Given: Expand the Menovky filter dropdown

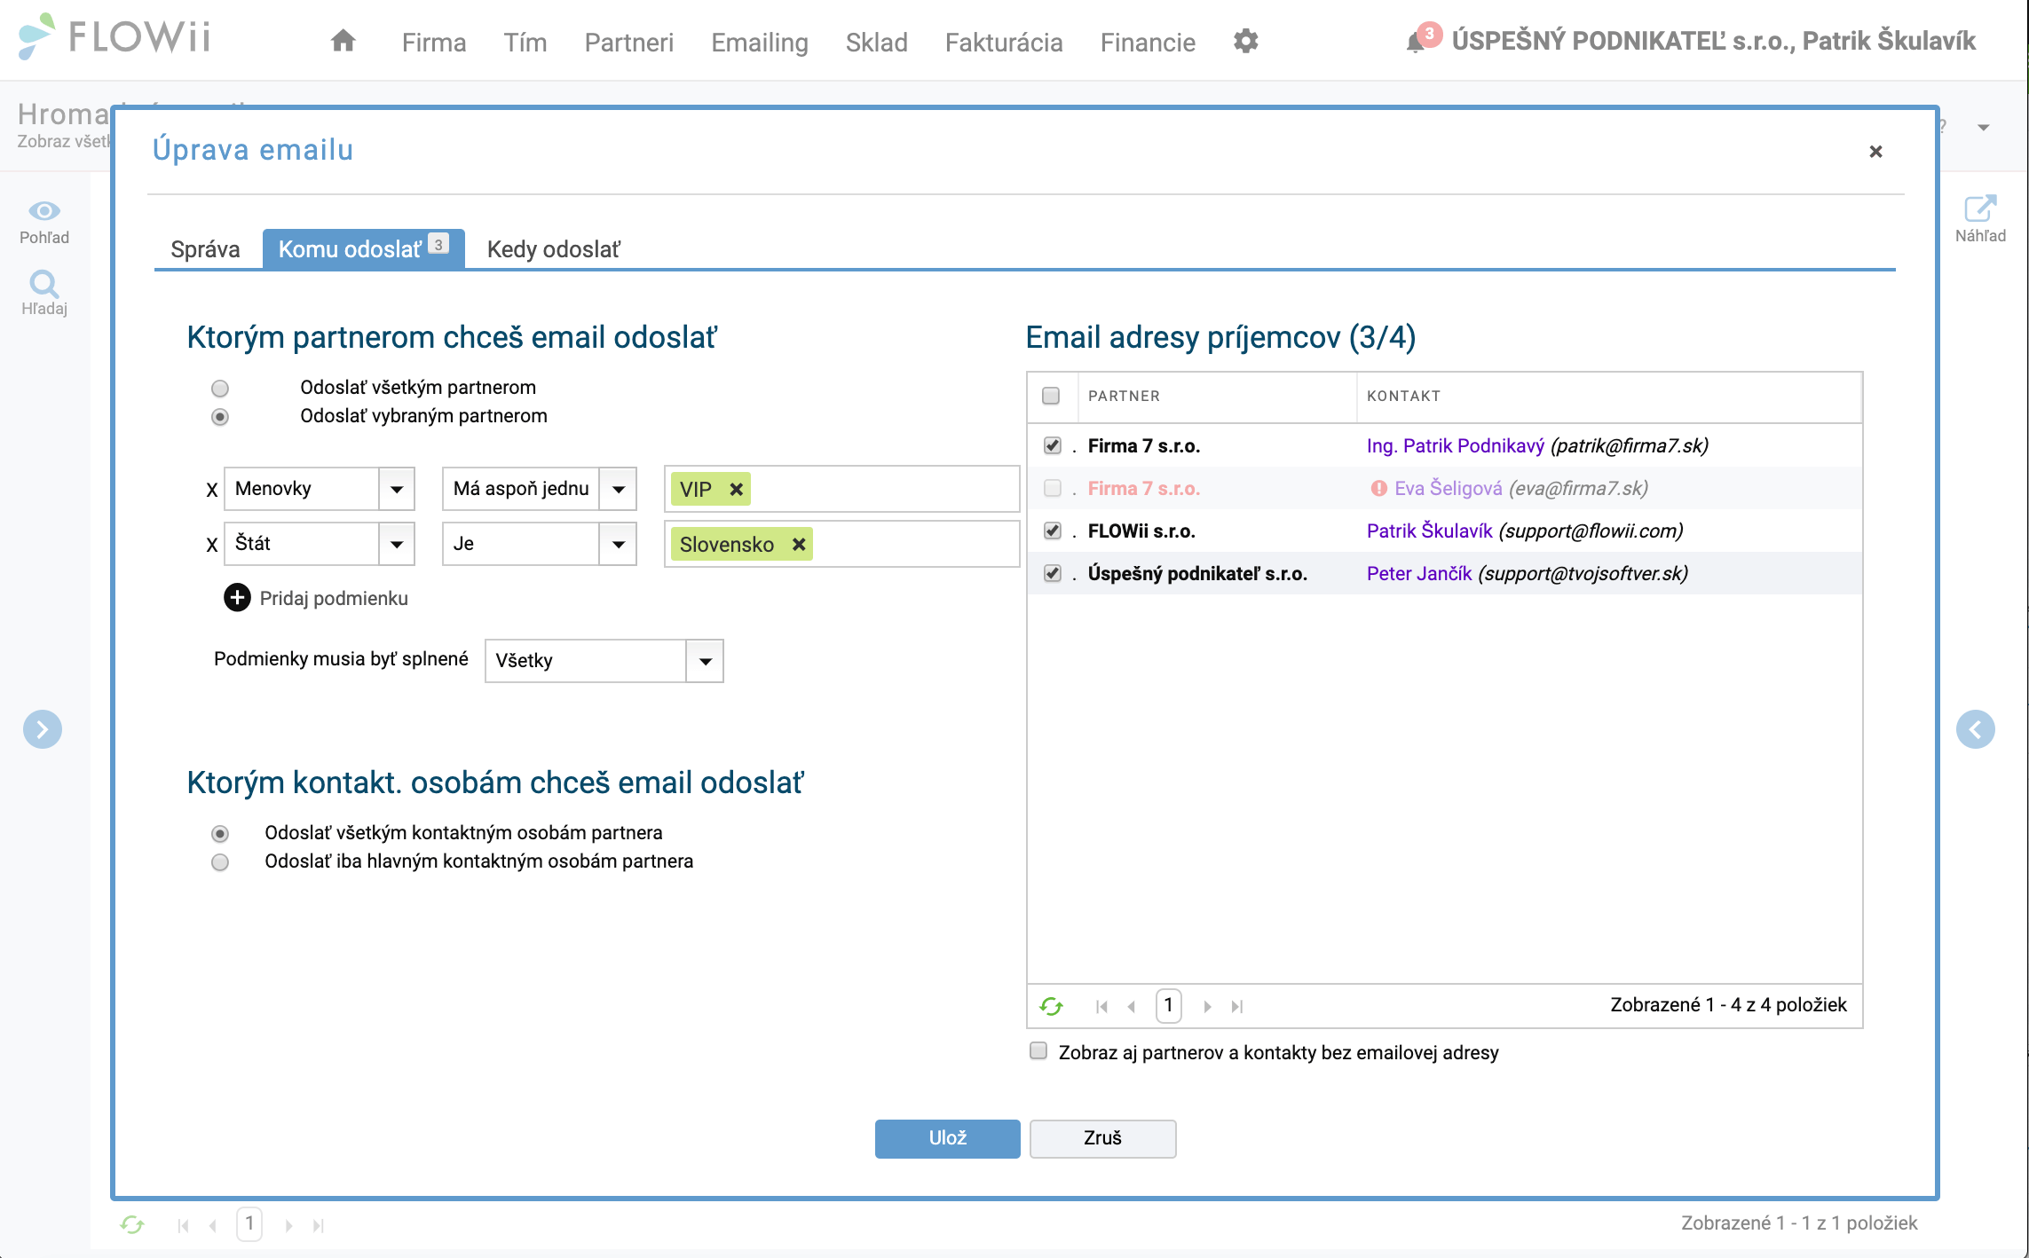Looking at the screenshot, I should 400,489.
